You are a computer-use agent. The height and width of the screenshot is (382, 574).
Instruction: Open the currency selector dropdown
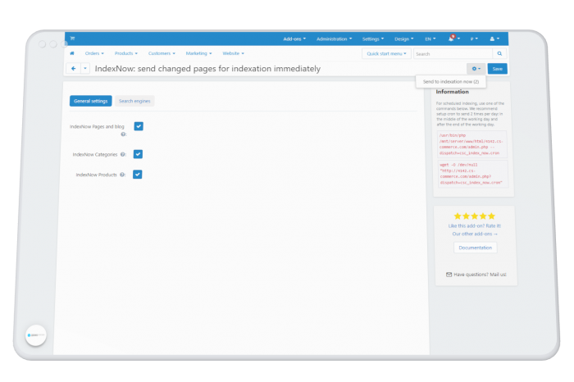(474, 39)
